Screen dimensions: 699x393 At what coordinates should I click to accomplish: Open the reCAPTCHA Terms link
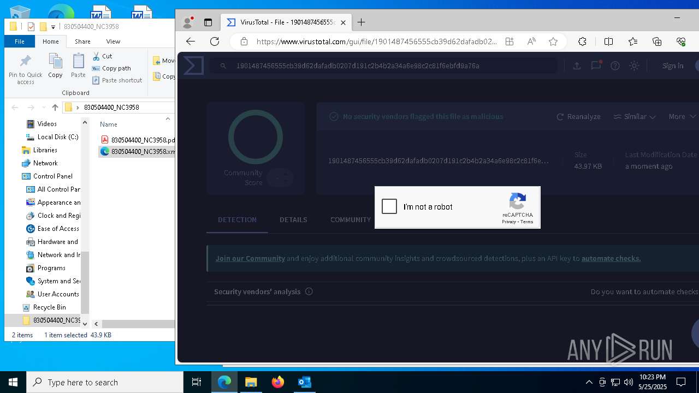pos(526,222)
